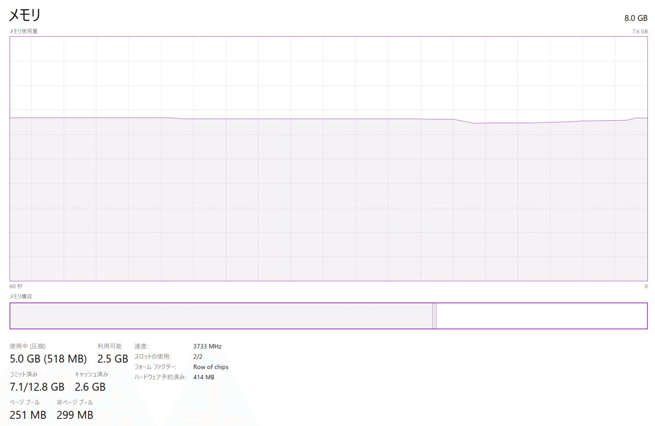The width and height of the screenshot is (655, 426).
Task: Click the メモリ heading title
Action: point(25,15)
